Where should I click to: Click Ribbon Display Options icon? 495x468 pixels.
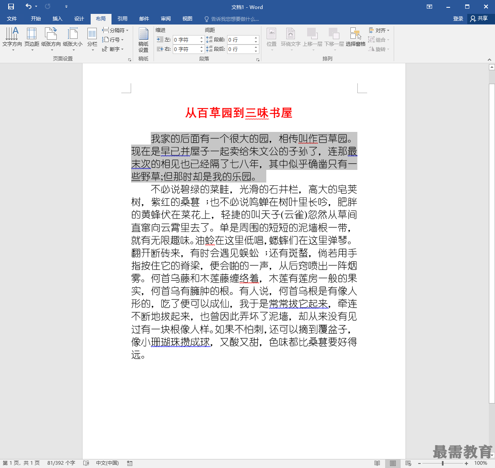pos(429,7)
